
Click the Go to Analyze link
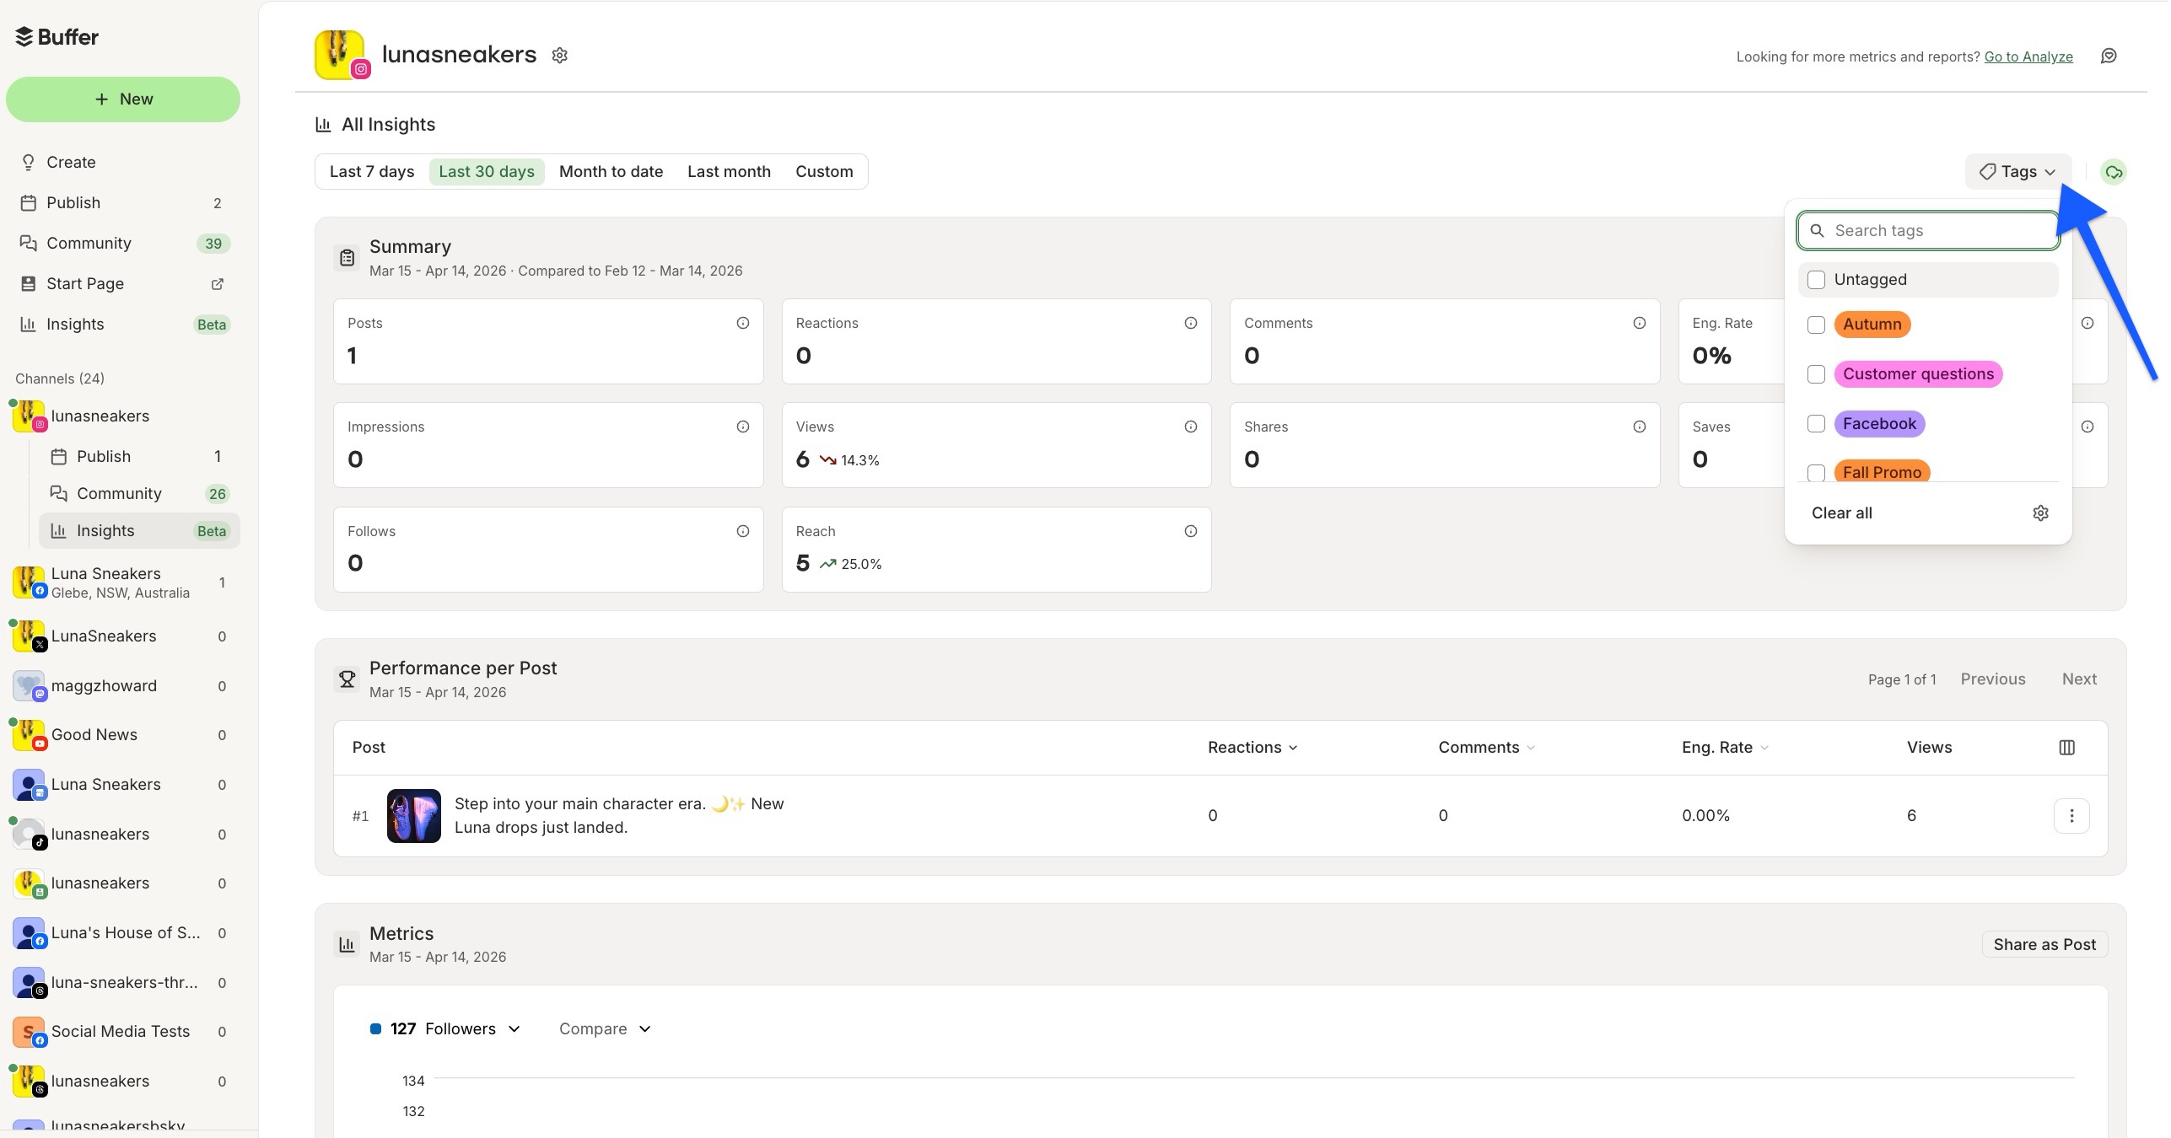(2028, 56)
